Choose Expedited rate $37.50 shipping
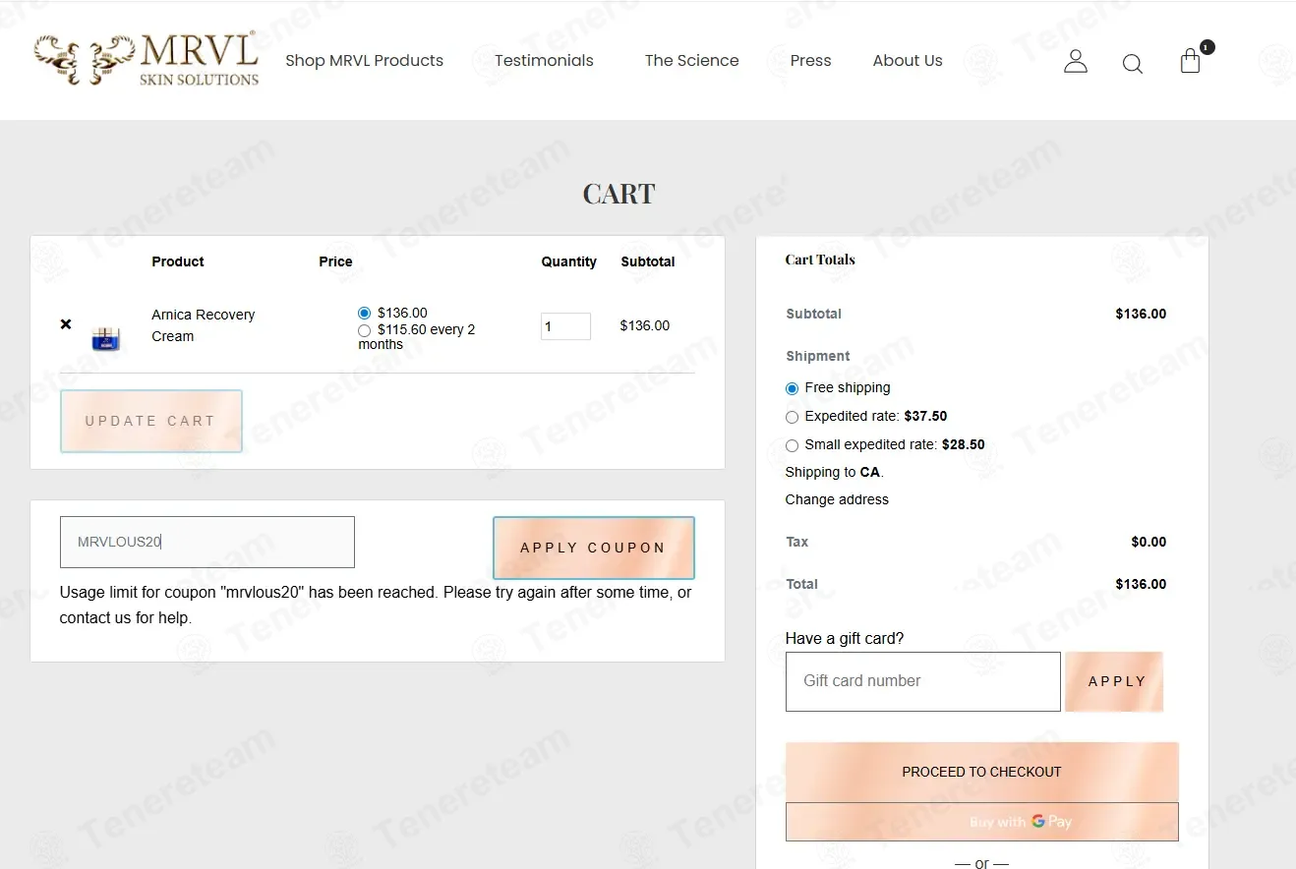The image size is (1296, 869). click(x=792, y=417)
